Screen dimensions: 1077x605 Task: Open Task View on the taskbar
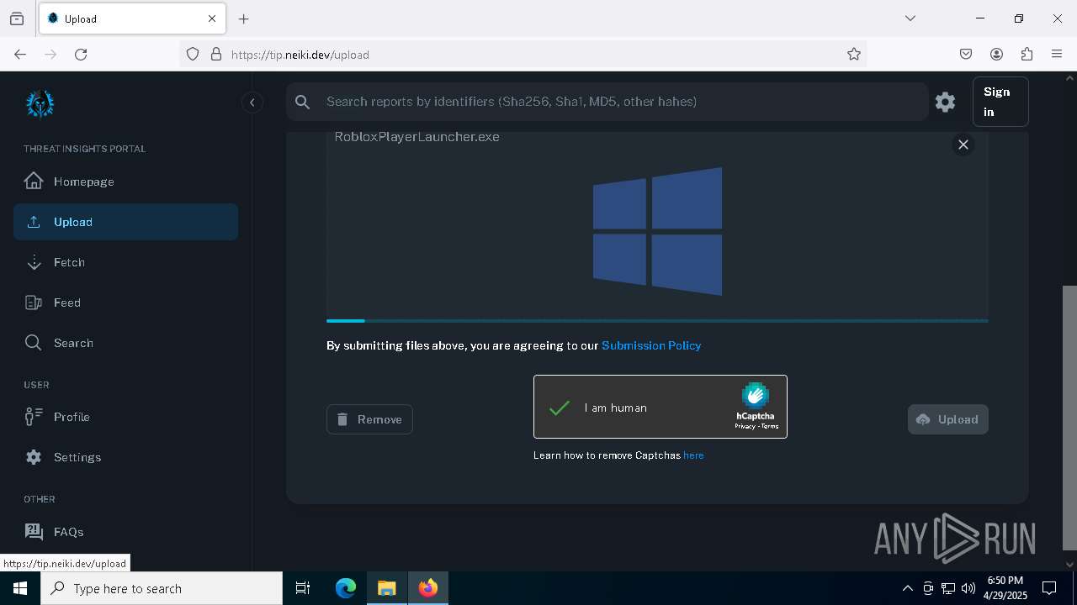click(303, 588)
